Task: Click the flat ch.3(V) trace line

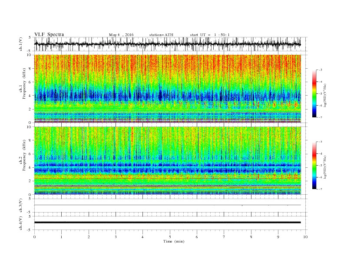Action: 167,205
